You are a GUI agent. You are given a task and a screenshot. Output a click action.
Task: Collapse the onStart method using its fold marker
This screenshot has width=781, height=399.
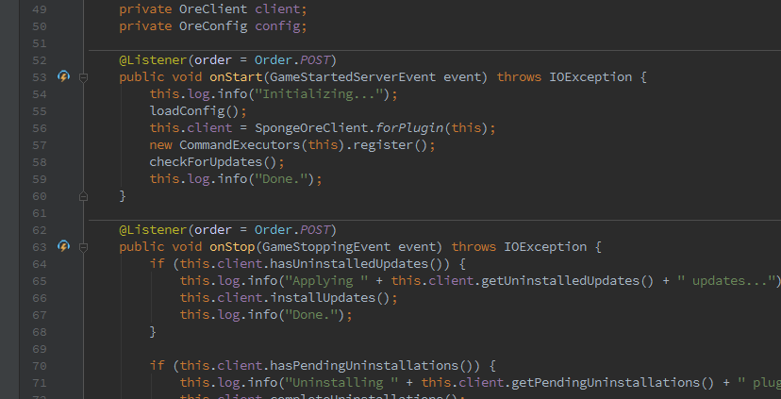tap(83, 76)
